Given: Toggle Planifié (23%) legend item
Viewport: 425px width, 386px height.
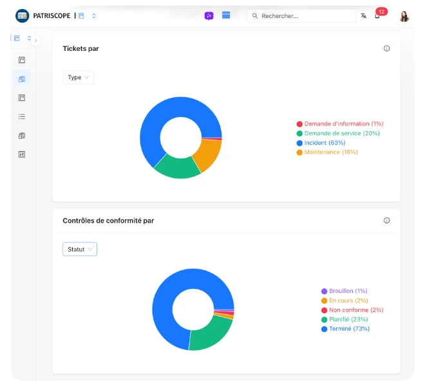Looking at the screenshot, I should pyautogui.click(x=345, y=320).
